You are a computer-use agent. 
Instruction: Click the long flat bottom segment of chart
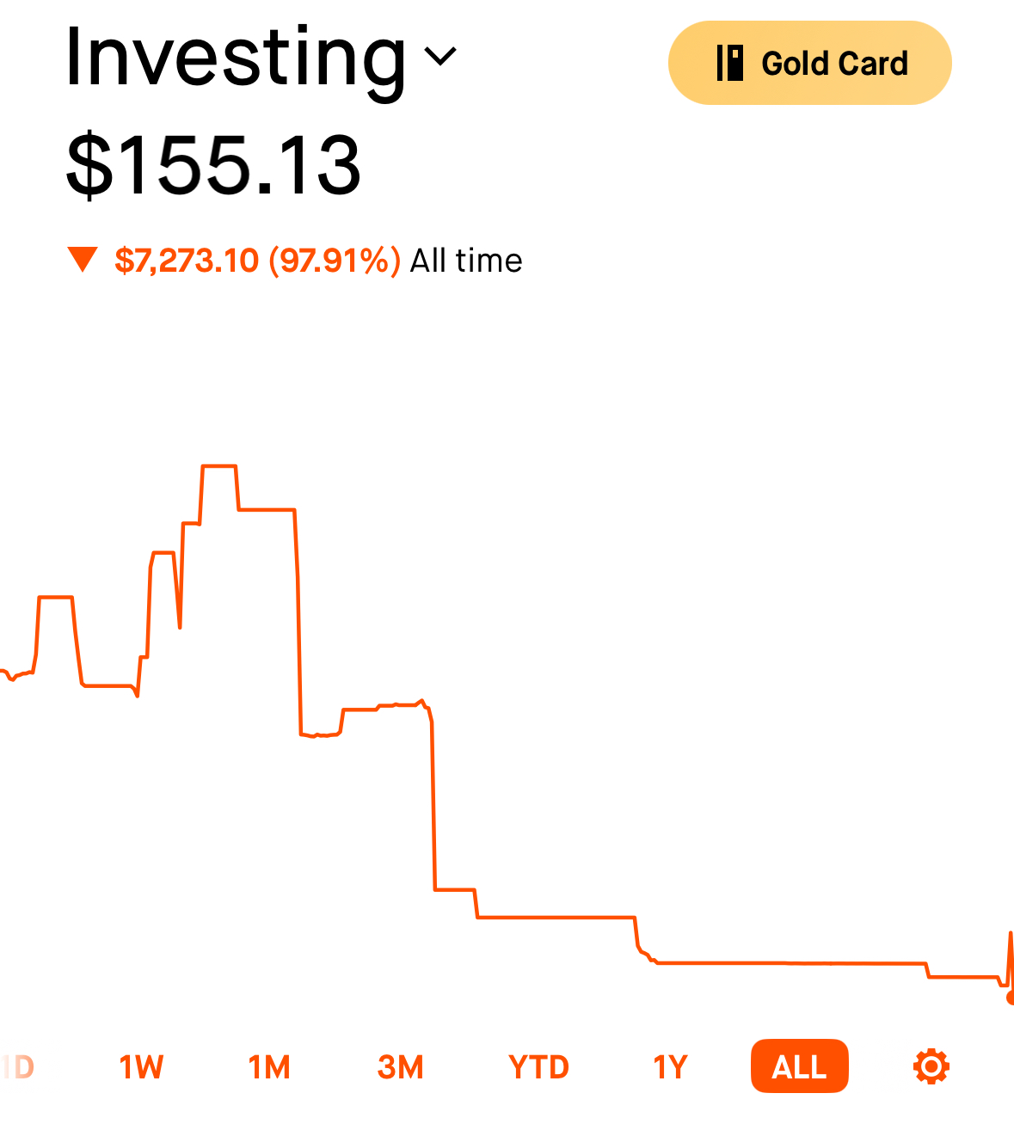click(x=791, y=963)
